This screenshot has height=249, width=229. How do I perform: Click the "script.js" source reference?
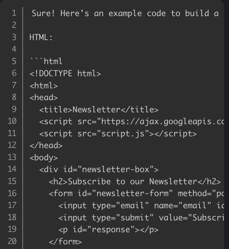(123, 133)
